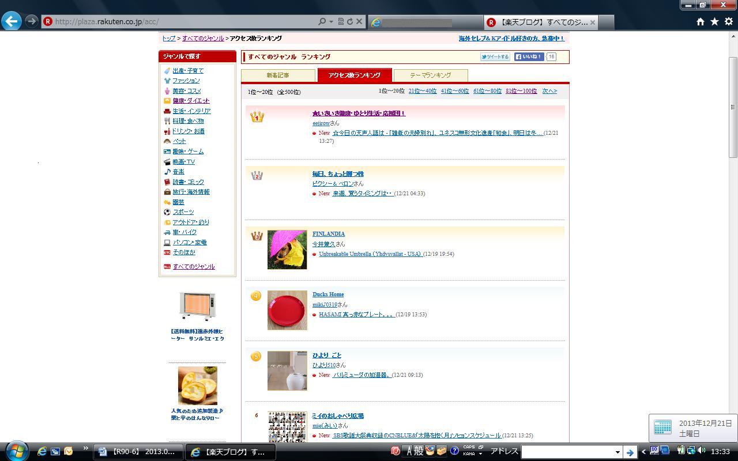This screenshot has width=738, height=461.
Task: Open the FINLANDIA blog link
Action: [328, 233]
